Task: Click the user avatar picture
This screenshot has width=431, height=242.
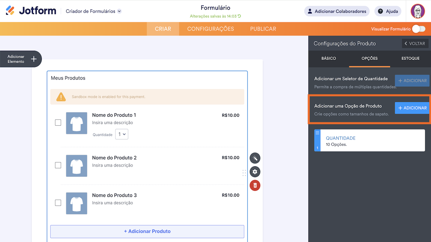Action: click(x=418, y=11)
